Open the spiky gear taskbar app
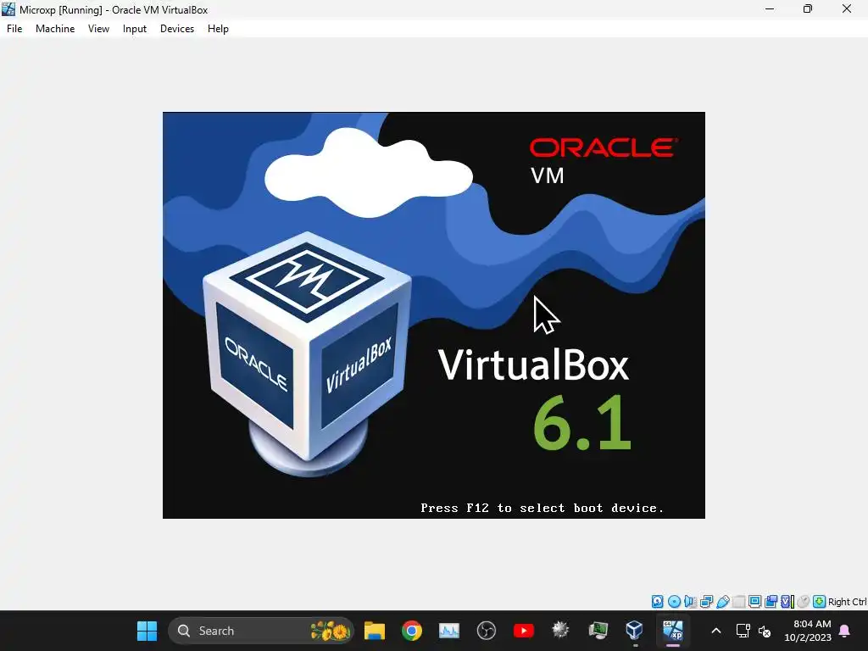Image resolution: width=868 pixels, height=651 pixels. tap(560, 631)
